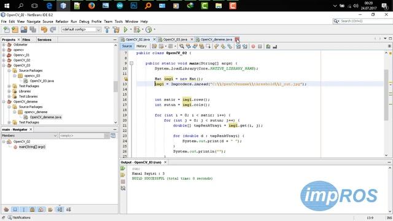The height and width of the screenshot is (221, 393).
Task: Toggle Sort by Name in Navigator
Action: tap(60, 209)
